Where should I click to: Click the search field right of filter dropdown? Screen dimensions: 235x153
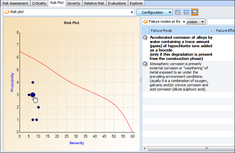point(221,21)
